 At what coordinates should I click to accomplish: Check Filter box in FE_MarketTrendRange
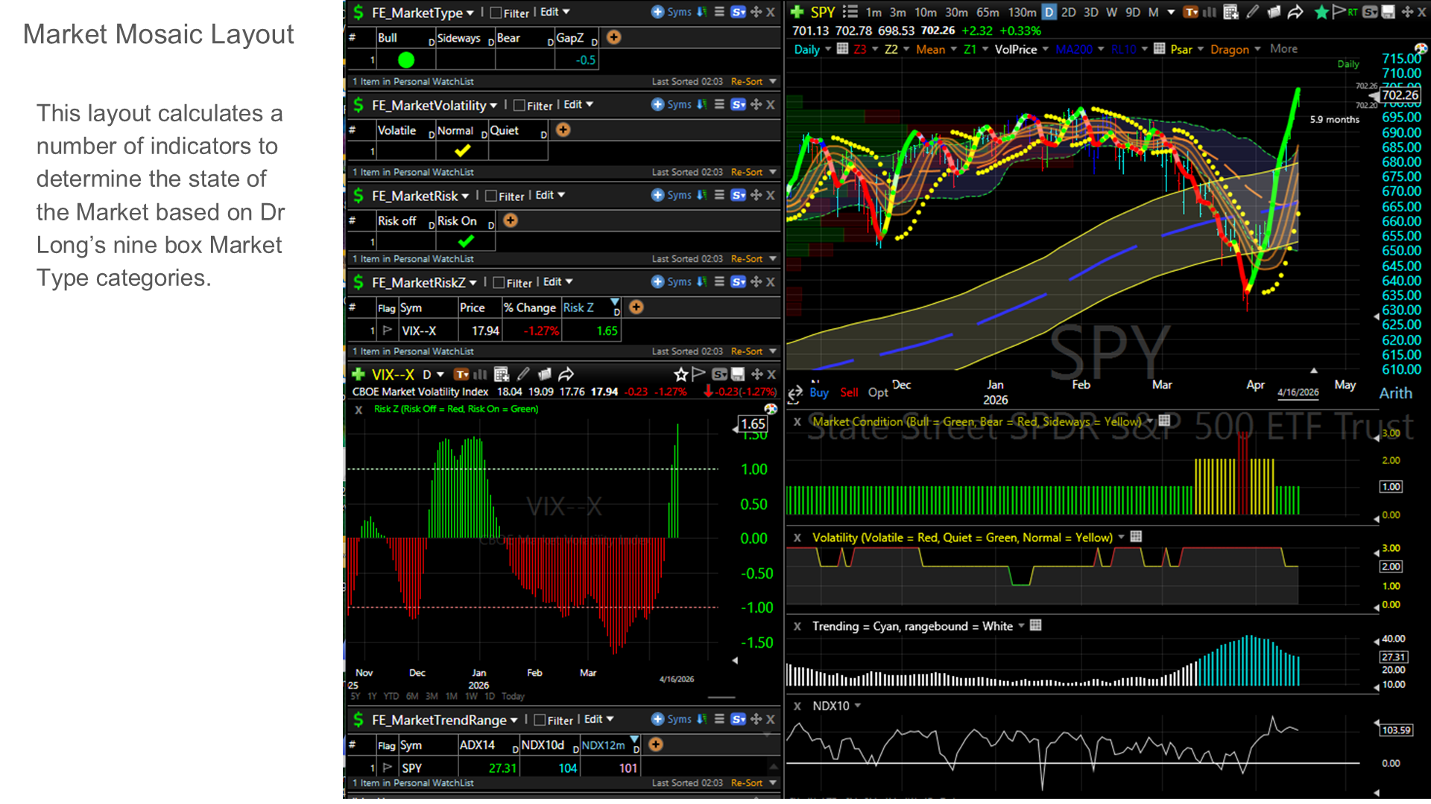pos(540,720)
